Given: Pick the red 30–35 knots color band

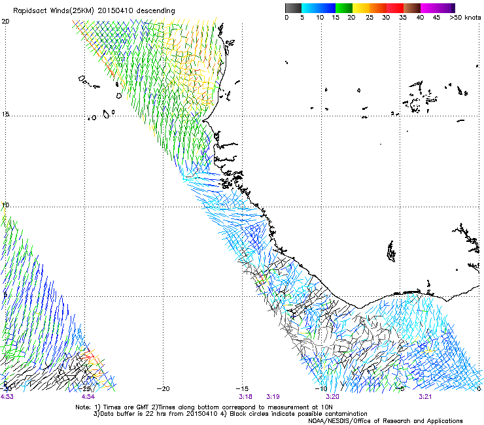Looking at the screenshot, I should coord(395,8).
